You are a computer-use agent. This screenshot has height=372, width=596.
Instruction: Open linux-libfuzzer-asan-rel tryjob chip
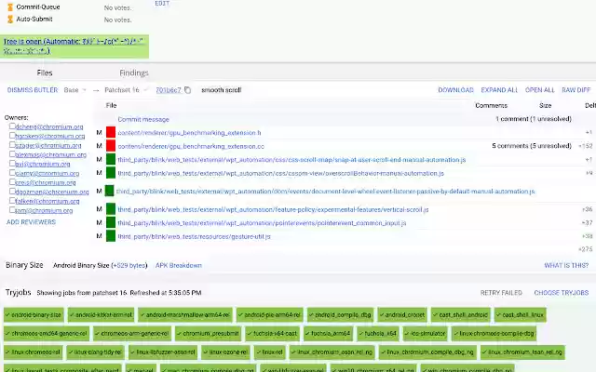click(x=163, y=352)
